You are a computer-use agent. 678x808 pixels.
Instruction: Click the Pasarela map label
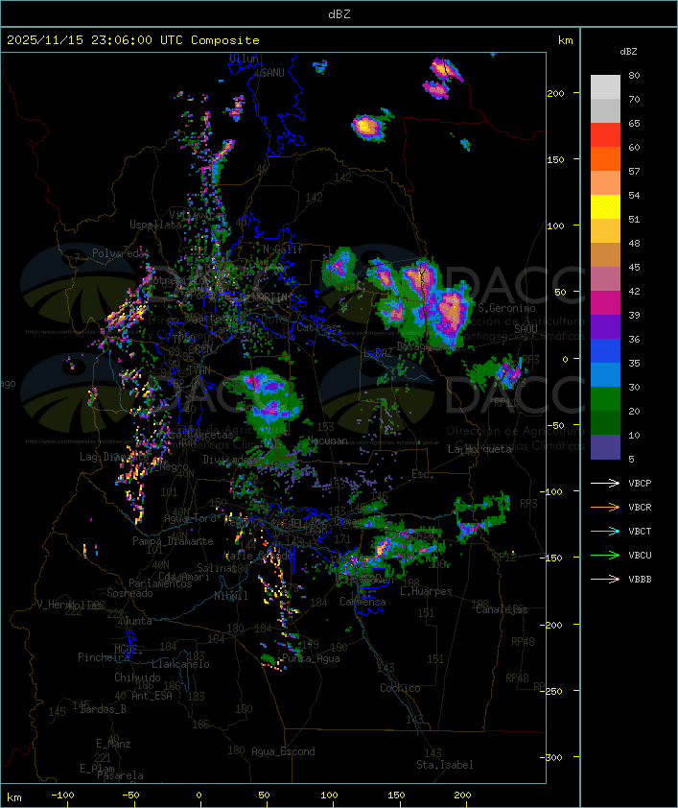point(120,775)
